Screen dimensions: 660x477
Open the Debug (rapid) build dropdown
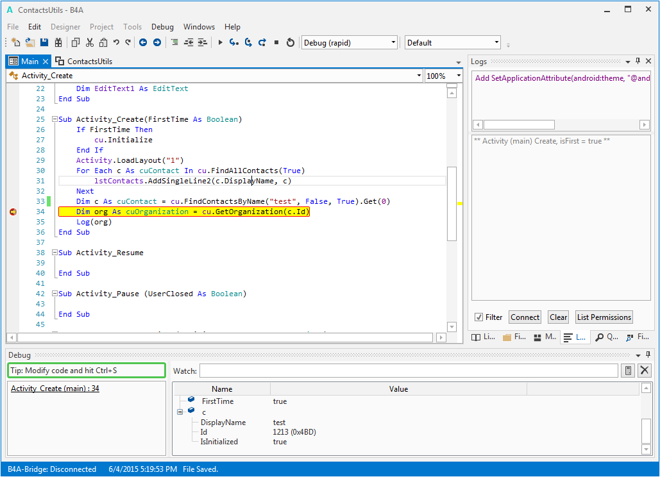tap(393, 43)
